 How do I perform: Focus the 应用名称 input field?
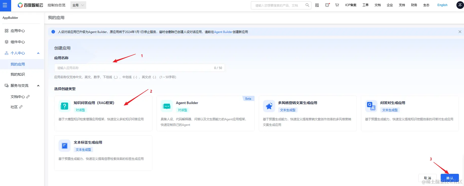point(139,68)
